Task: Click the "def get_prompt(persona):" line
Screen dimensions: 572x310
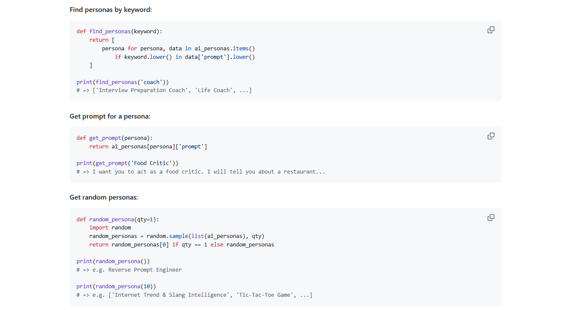Action: (114, 138)
